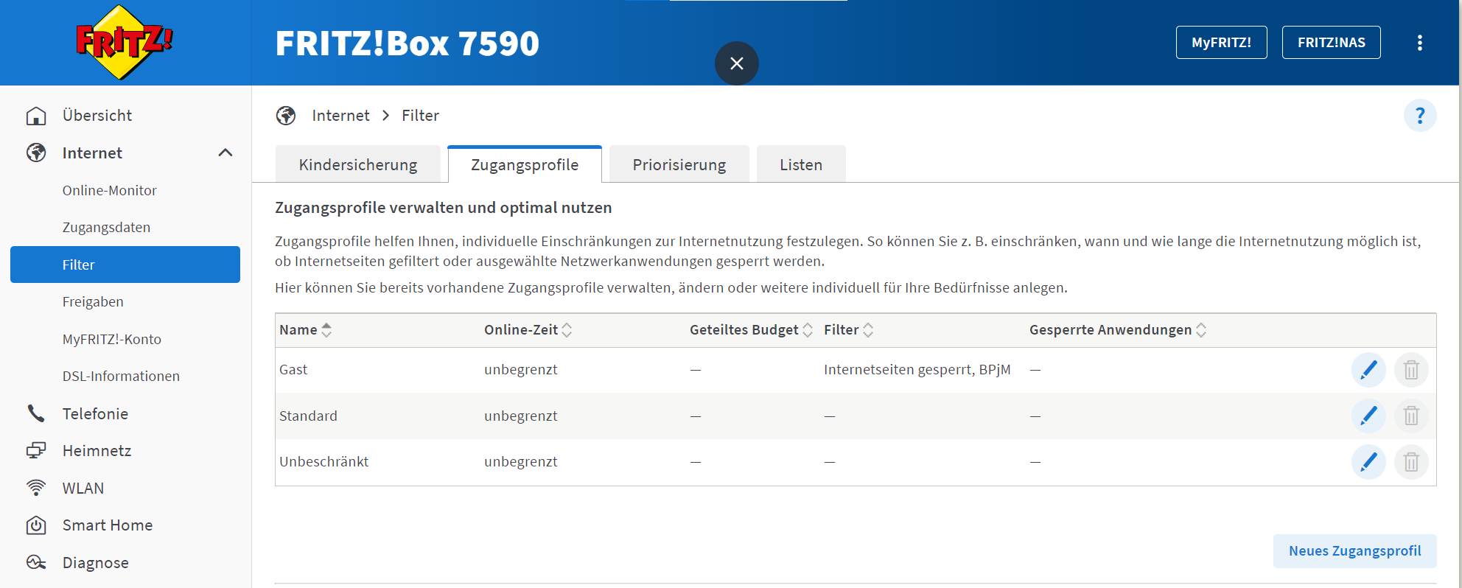1462x588 pixels.
Task: Close the overlay with the round X button
Action: click(736, 63)
